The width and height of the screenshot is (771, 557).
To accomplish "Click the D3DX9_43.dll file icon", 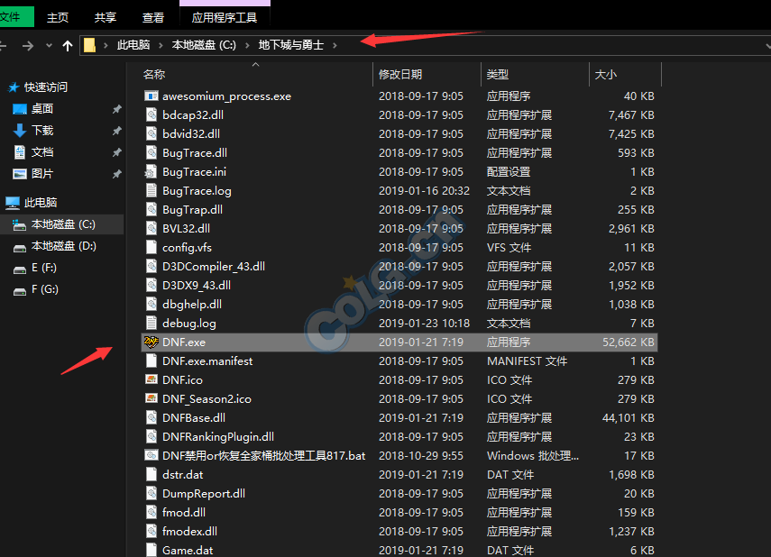I will [x=151, y=285].
